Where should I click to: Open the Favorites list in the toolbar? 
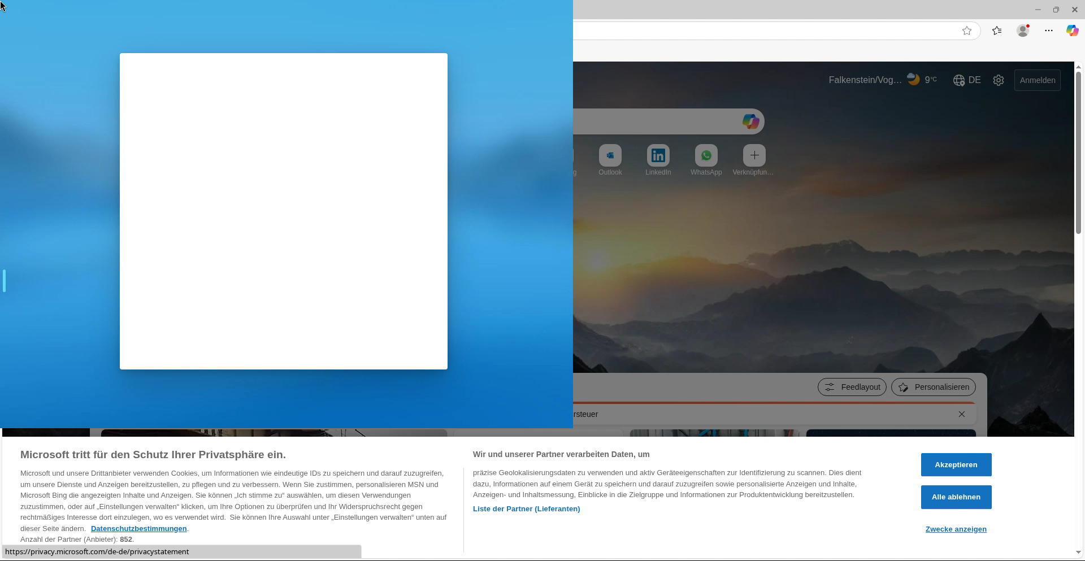997,31
